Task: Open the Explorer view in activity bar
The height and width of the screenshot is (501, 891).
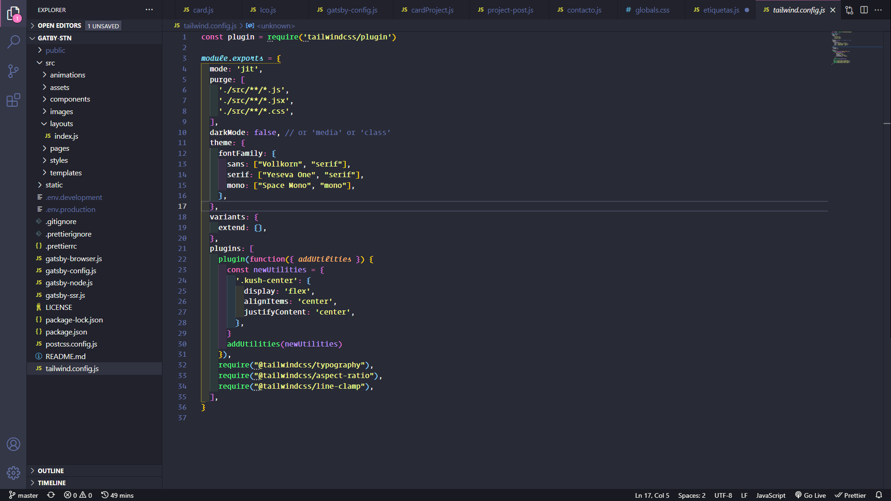Action: point(13,13)
